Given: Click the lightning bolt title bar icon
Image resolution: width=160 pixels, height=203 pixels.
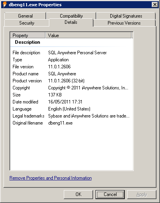Looking at the screenshot, I should (5, 5).
